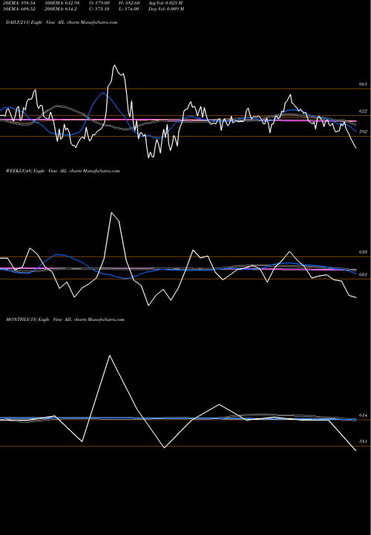The image size is (371, 535).
Task: Click the 581 price label on monthly chart
Action: (x=363, y=441)
